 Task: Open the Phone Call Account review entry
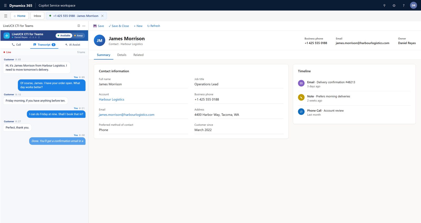point(325,111)
